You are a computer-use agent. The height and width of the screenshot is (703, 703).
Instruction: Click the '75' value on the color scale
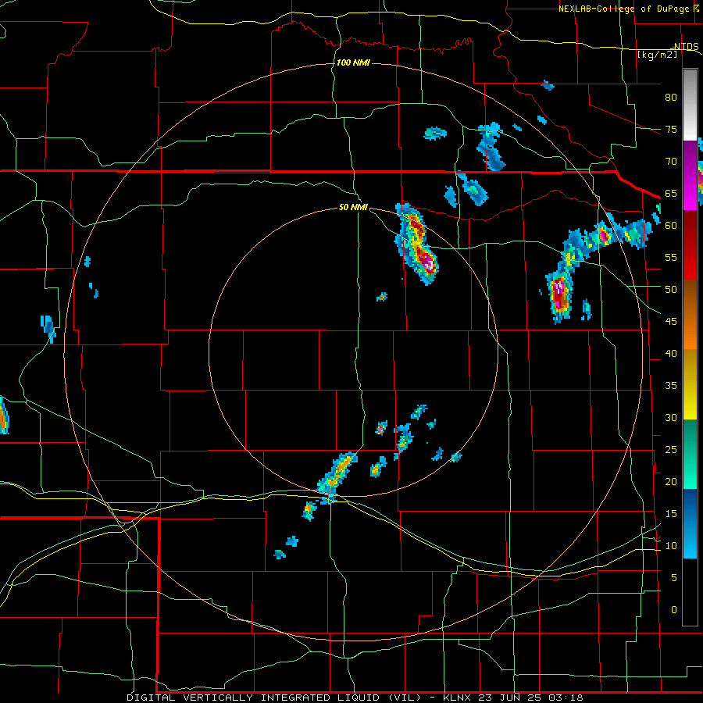click(671, 129)
